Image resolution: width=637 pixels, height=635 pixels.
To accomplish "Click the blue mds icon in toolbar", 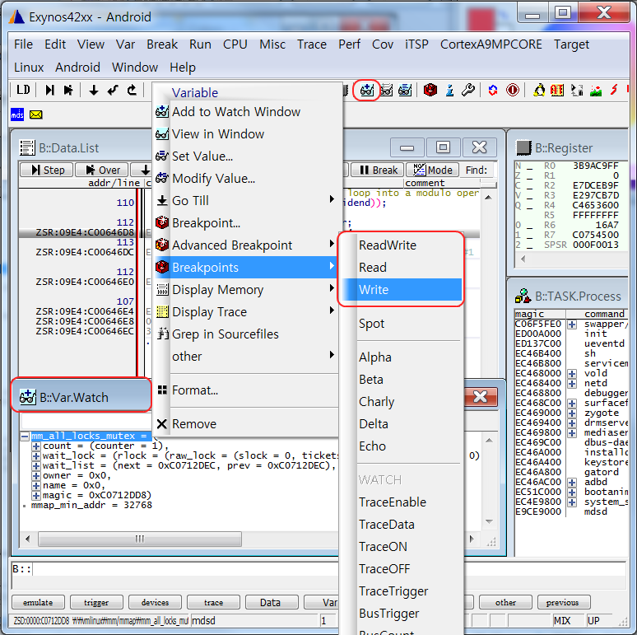I will point(17,114).
